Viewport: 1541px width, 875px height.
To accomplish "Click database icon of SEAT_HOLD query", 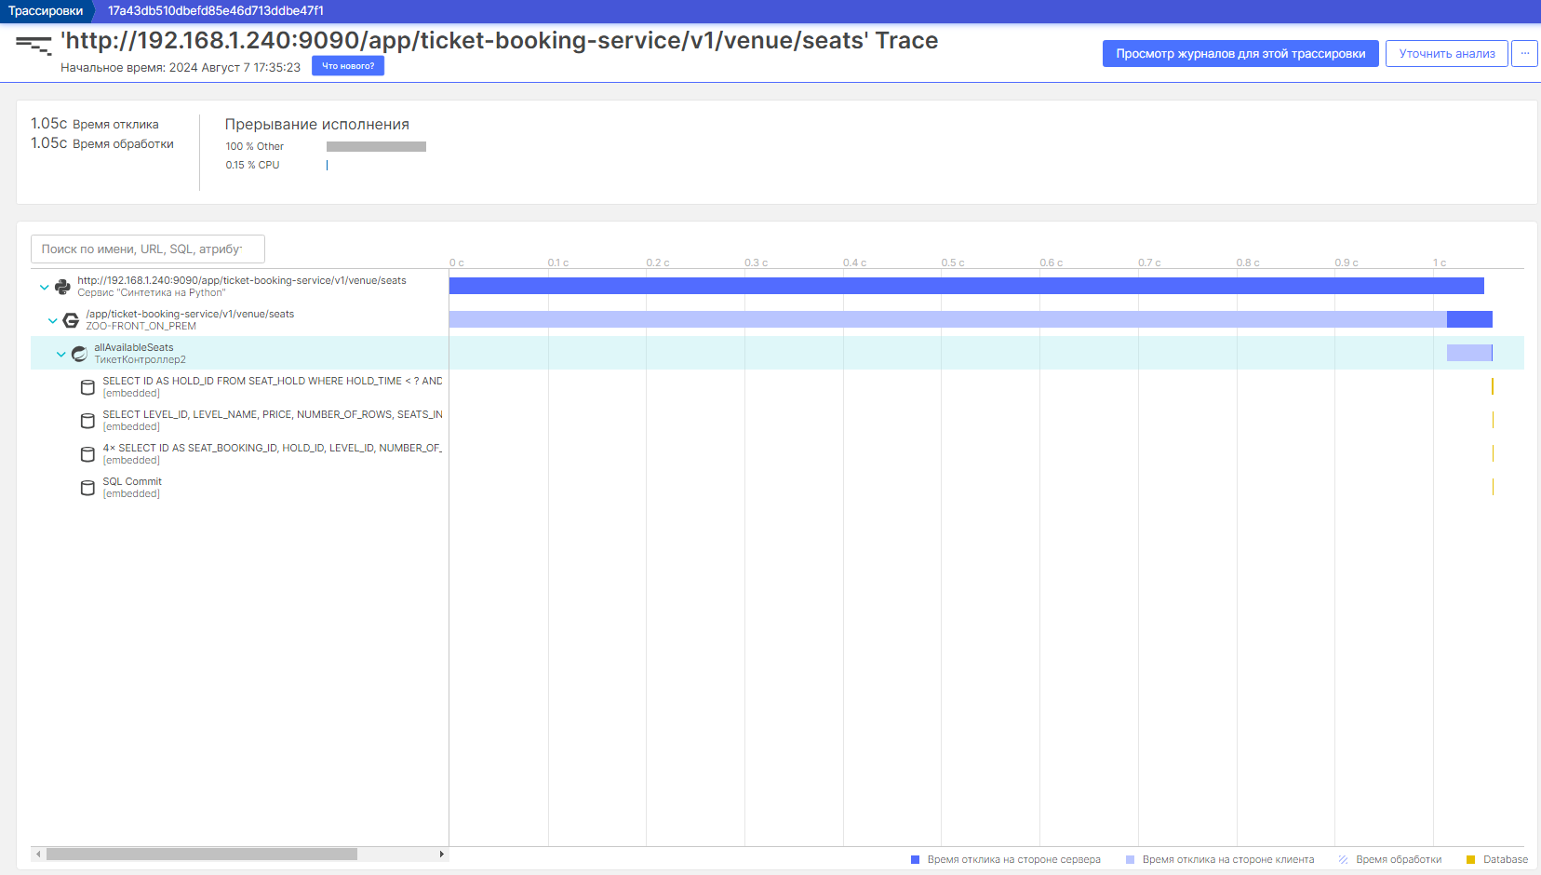I will click(x=87, y=387).
